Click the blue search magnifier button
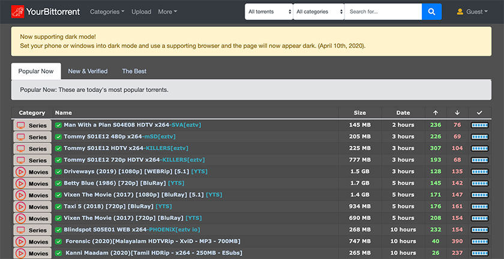 point(431,11)
